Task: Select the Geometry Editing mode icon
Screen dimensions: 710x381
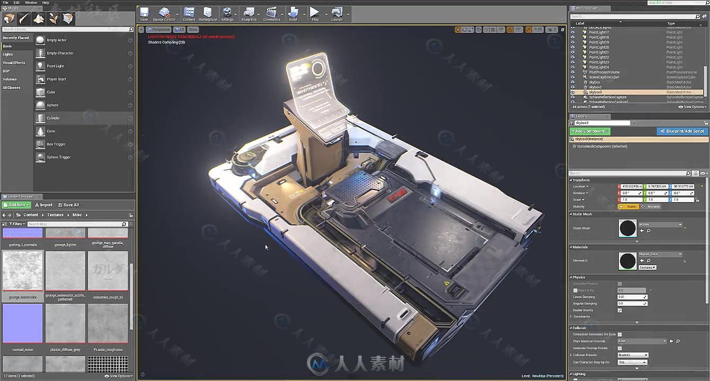Action: (x=68, y=19)
